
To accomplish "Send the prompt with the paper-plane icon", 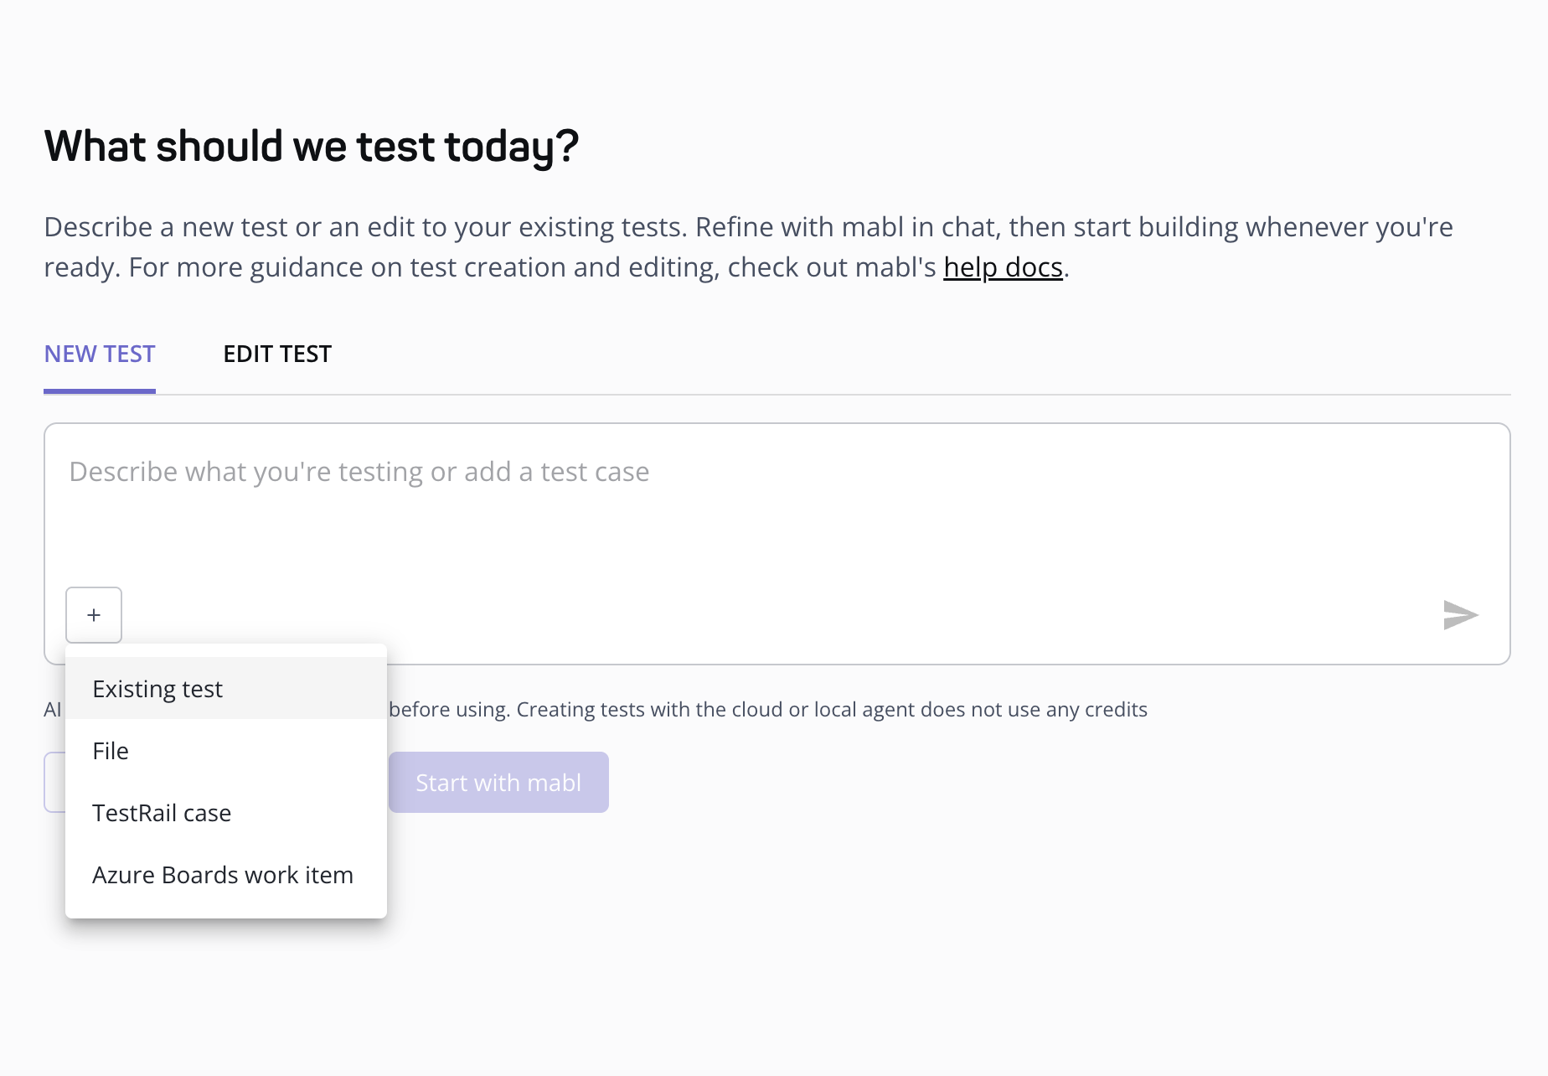I will pos(1460,615).
